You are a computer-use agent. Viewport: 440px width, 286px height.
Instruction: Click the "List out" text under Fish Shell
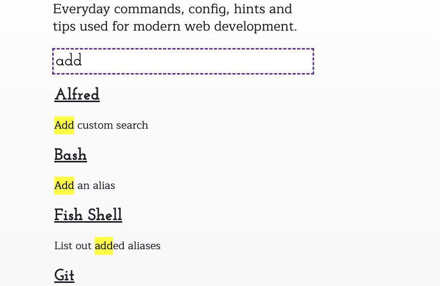[73, 246]
